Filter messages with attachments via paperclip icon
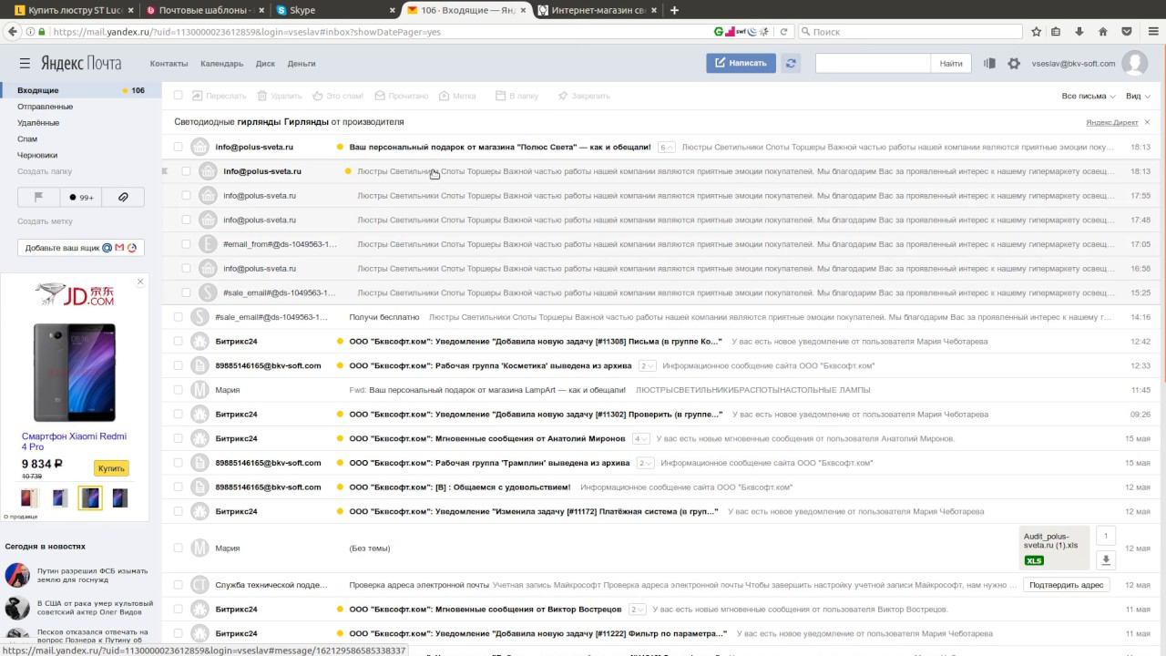This screenshot has height=656, width=1166. (x=123, y=197)
